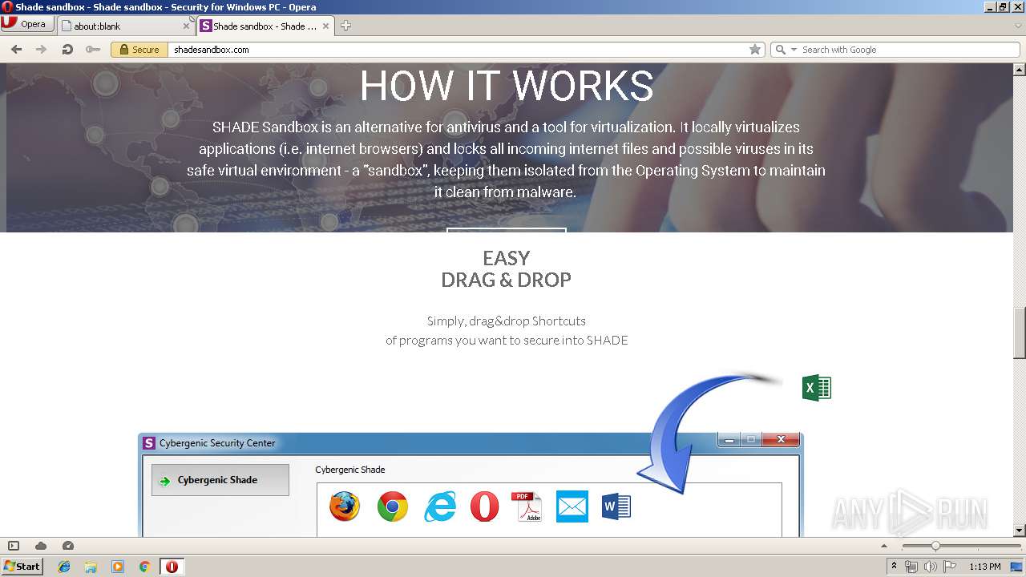
Task: Toggle Opera panels button in status bar
Action: (14, 546)
